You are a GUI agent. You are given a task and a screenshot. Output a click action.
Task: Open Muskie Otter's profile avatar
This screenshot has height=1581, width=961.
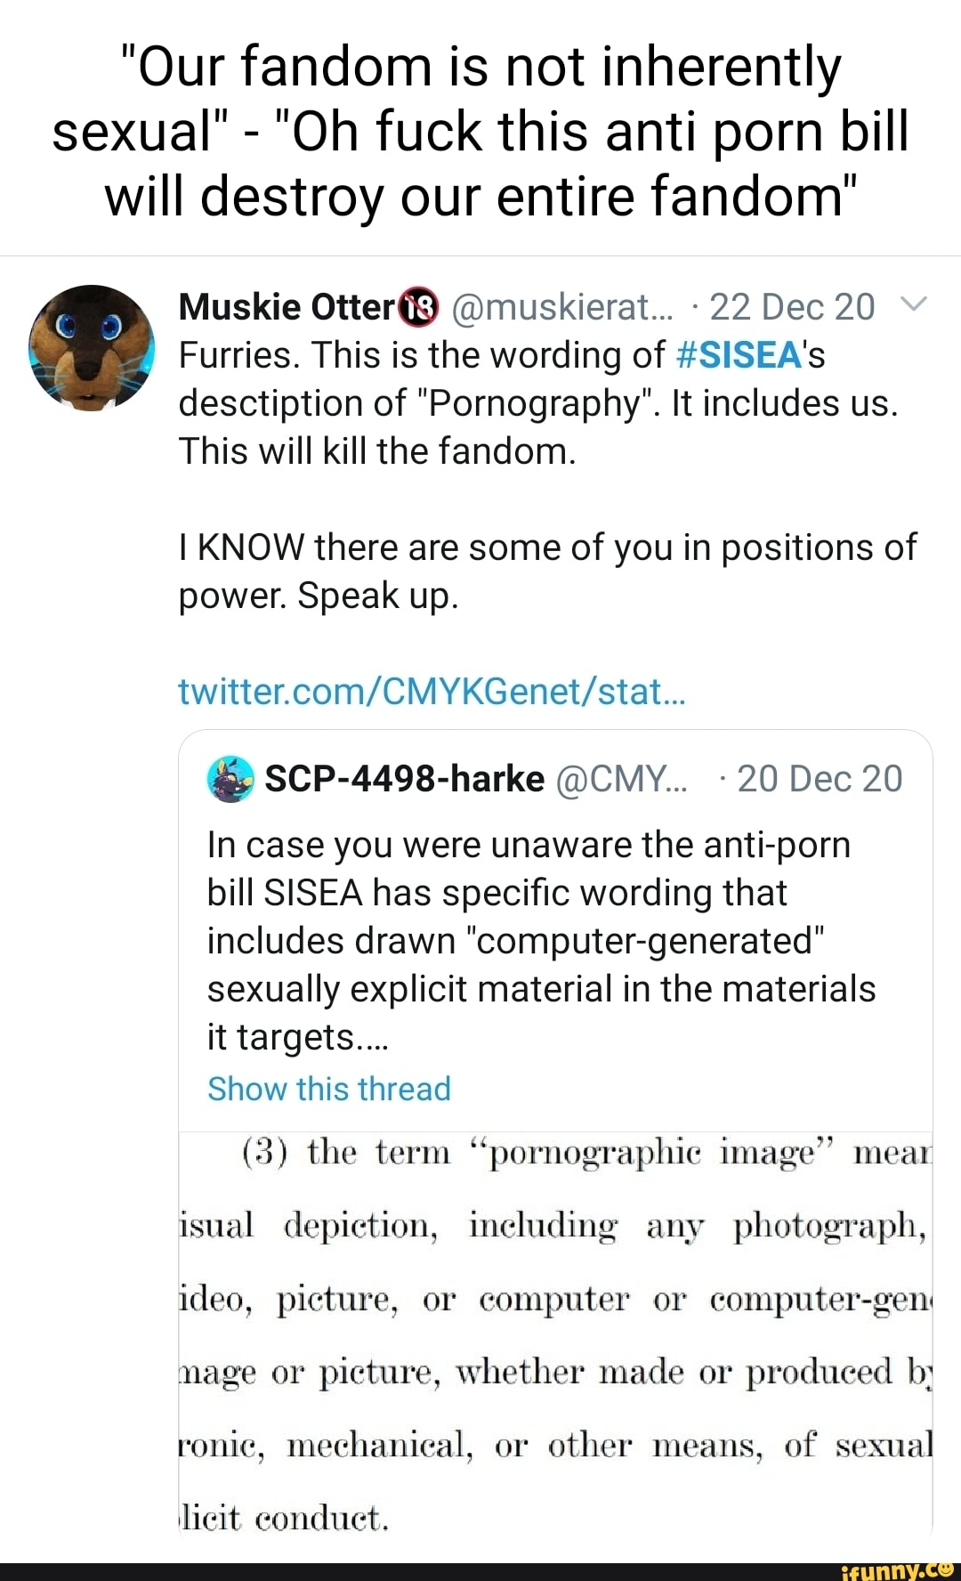coord(91,347)
